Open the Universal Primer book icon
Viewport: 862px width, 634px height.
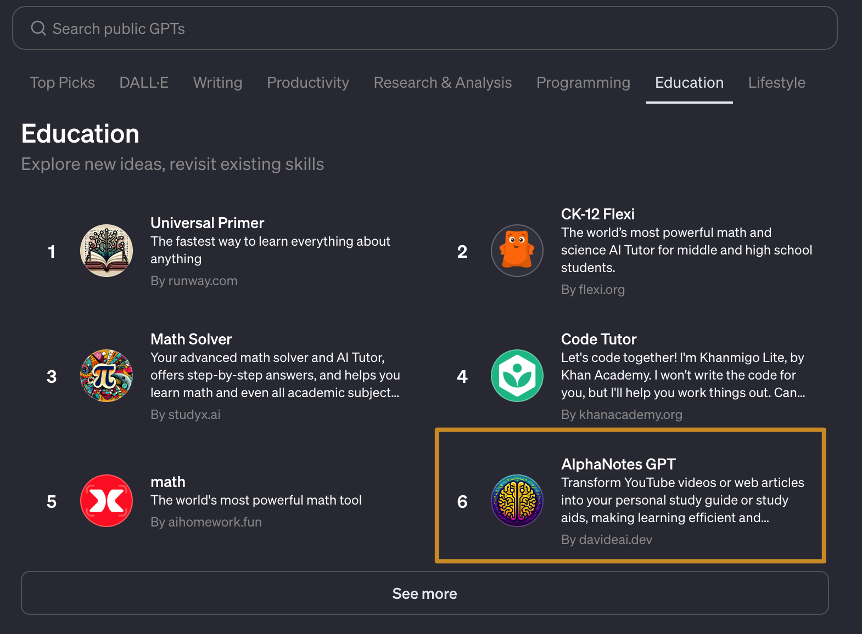[107, 251]
